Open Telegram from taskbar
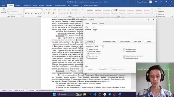The width and height of the screenshot is (174, 97). (x=110, y=94)
